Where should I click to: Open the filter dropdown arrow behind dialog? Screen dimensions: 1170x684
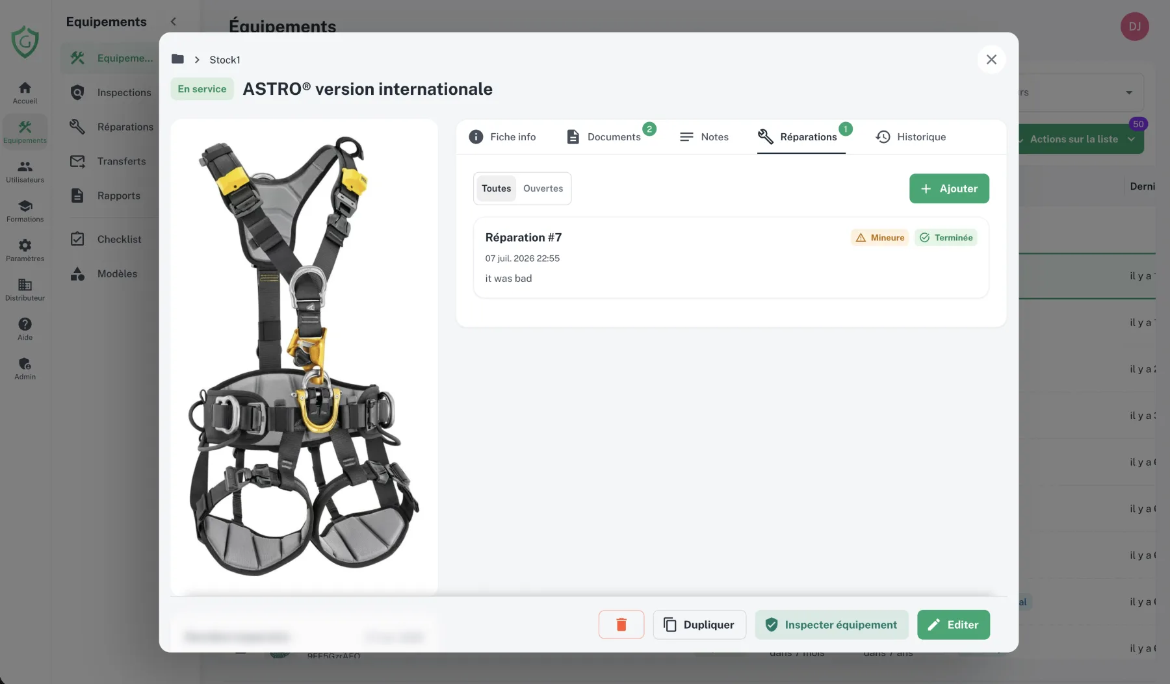1129,92
